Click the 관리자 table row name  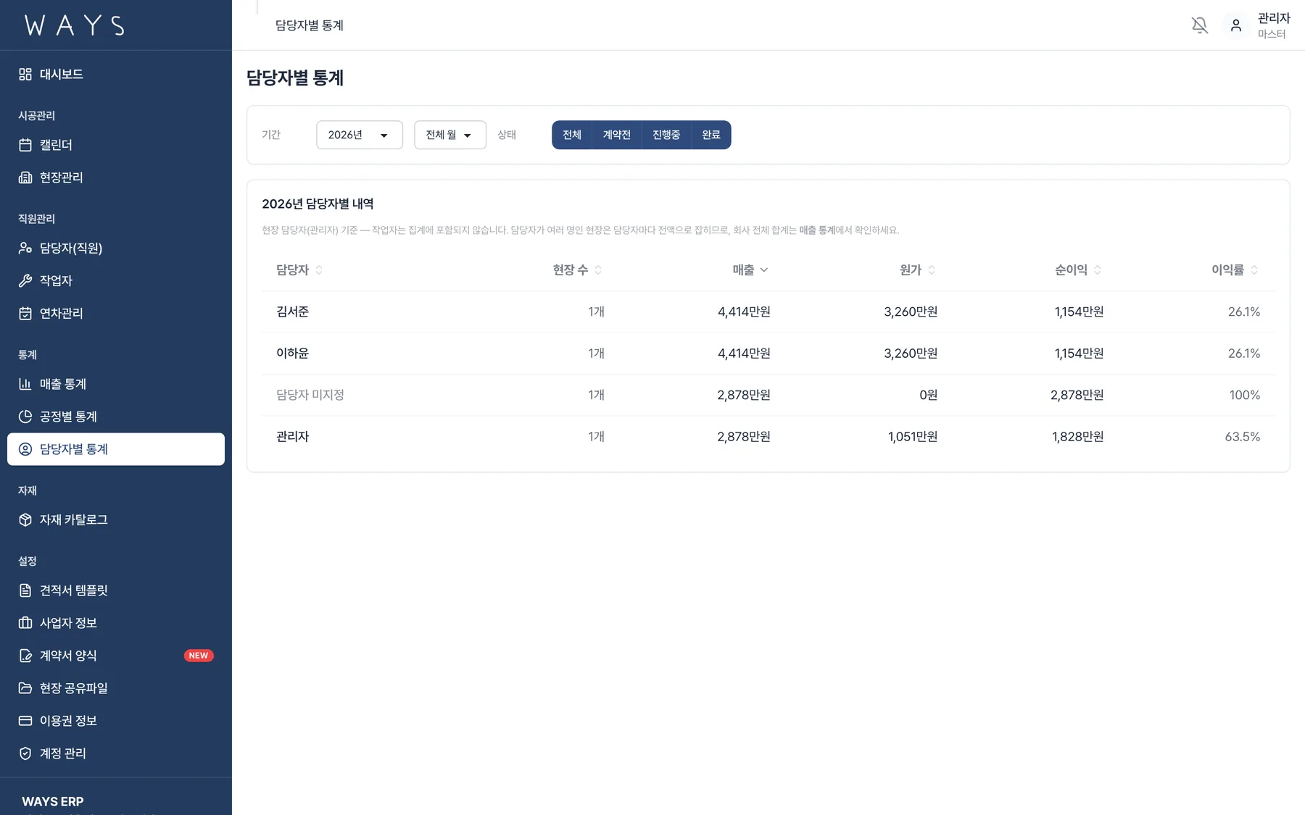[x=293, y=437]
